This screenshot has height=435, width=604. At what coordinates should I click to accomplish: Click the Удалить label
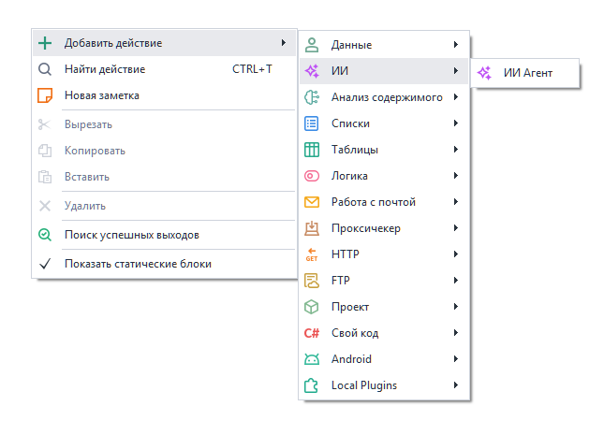click(x=84, y=206)
